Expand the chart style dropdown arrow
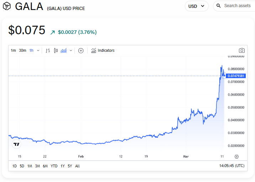255x182 pixels. coord(71,51)
